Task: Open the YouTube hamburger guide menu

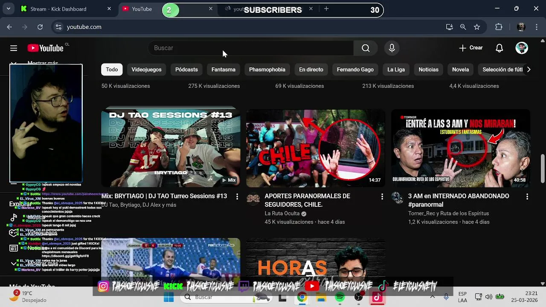Action: 14,48
